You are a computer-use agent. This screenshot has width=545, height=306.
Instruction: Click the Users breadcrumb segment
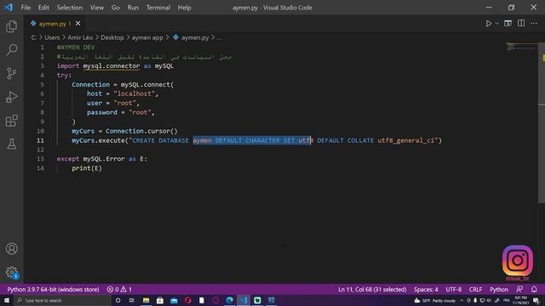pyautogui.click(x=52, y=37)
